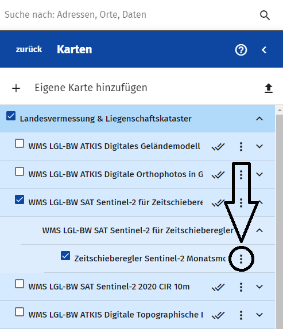Uncheck Zeitschieberegler Sentinel-2 Monatsmosaik checkbox
Viewport: 283px width, 329px height.
tap(65, 256)
